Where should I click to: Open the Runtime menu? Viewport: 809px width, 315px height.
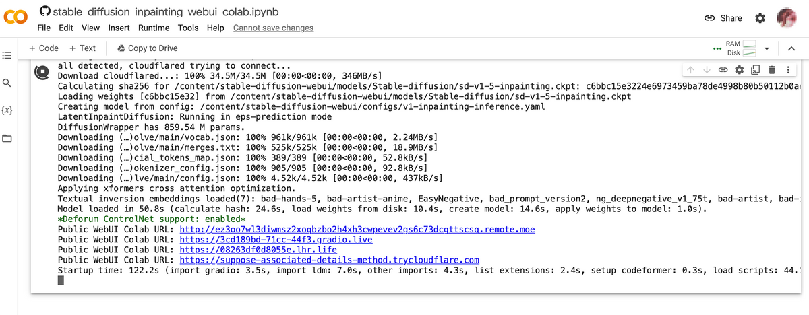[154, 28]
